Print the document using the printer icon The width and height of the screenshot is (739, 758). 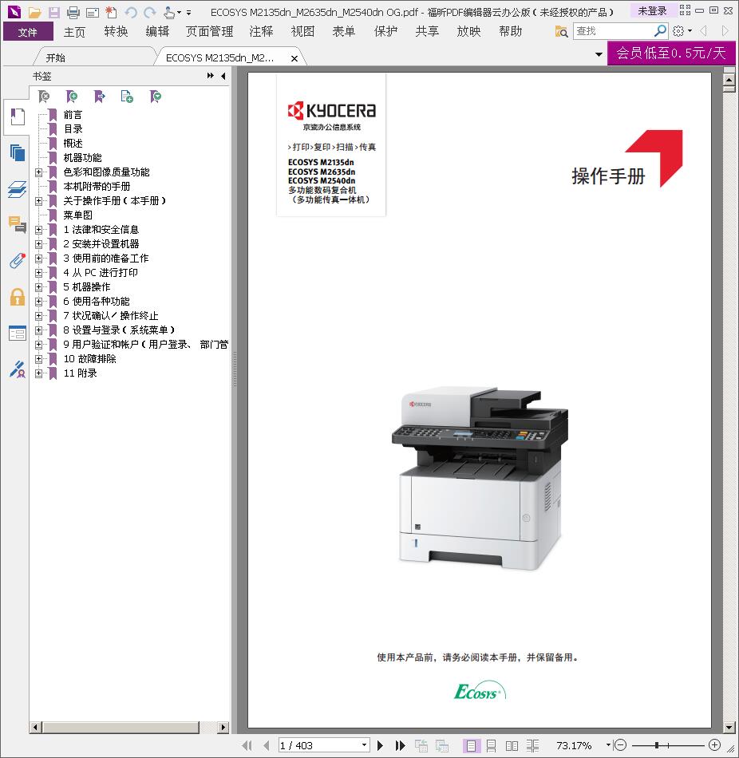click(73, 12)
